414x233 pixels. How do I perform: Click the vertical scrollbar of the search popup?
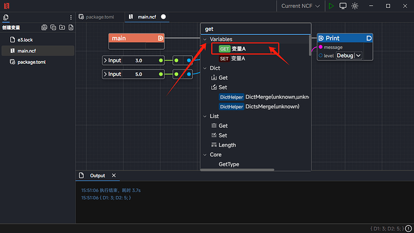pyautogui.click(x=310, y=46)
